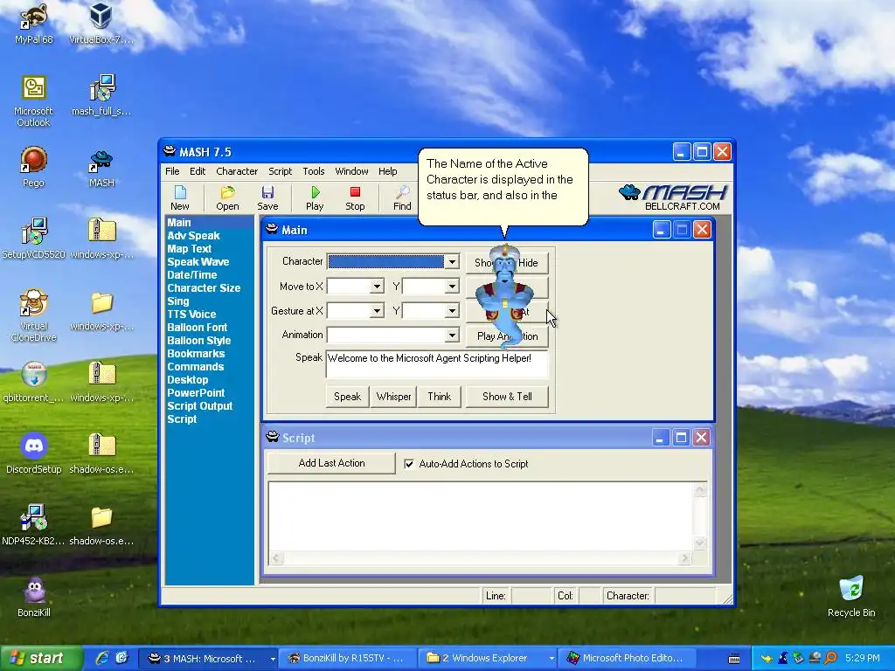Click the MASH 7.5 title bar icon

point(169,151)
